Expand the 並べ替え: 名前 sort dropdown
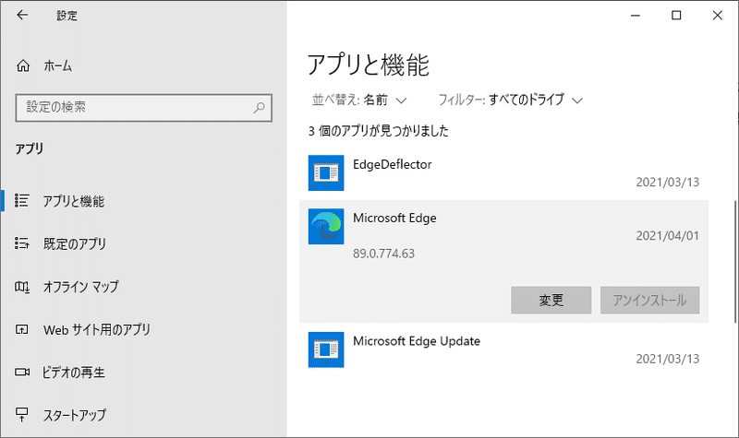 (359, 100)
